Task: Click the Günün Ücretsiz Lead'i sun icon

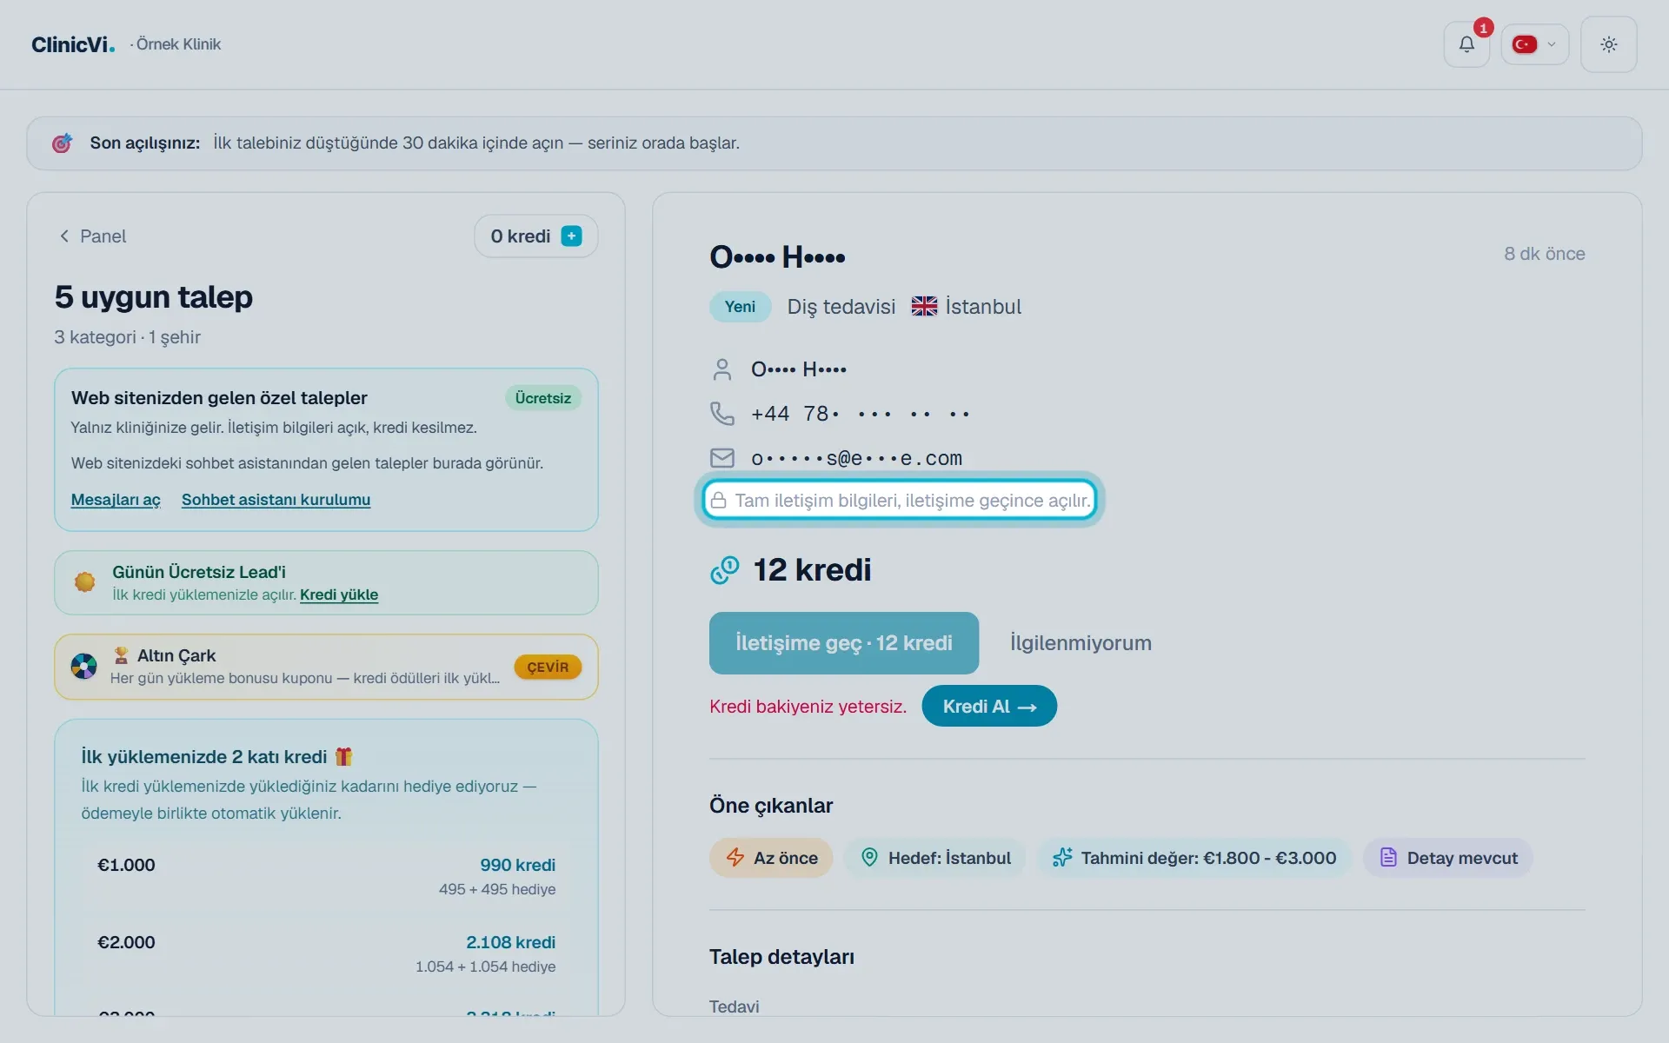Action: point(84,582)
